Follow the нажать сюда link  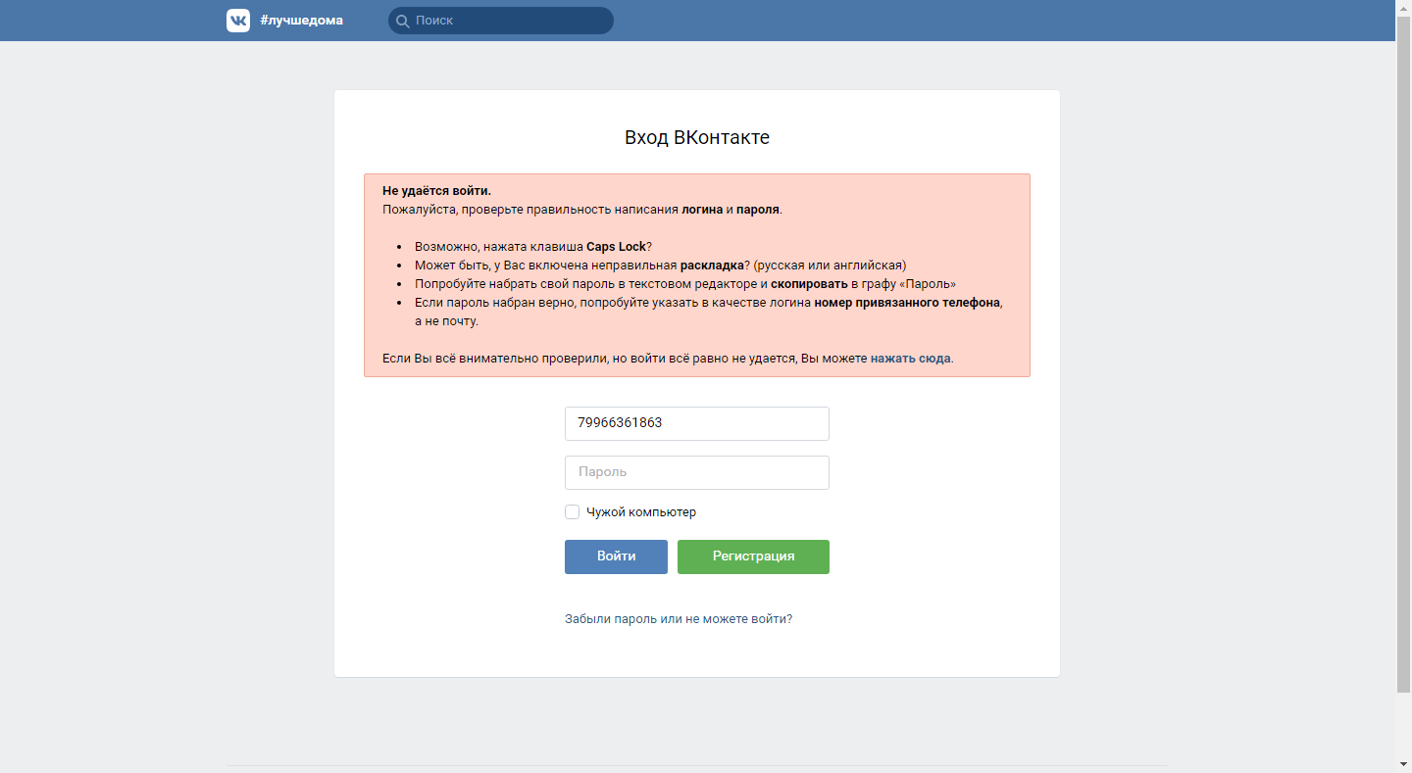pyautogui.click(x=911, y=359)
